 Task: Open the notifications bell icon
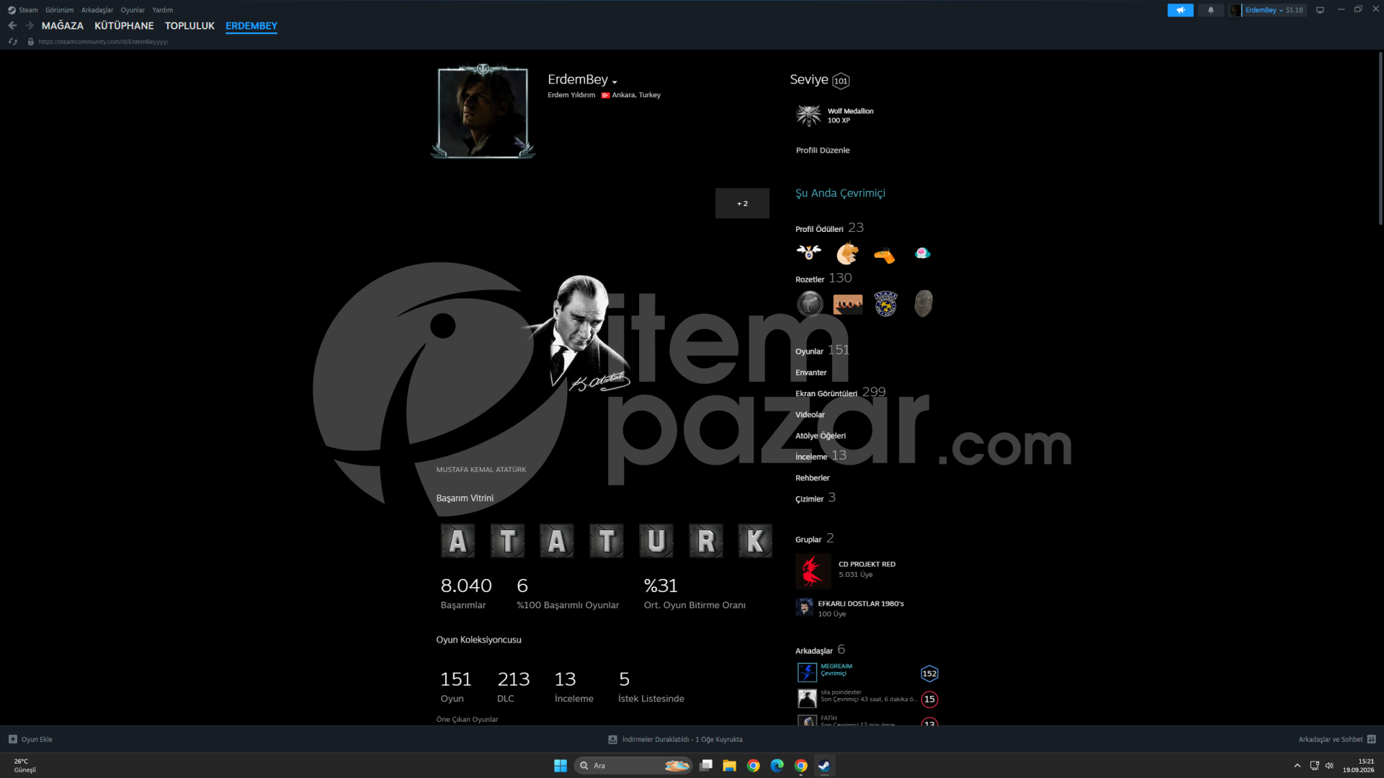[1210, 10]
